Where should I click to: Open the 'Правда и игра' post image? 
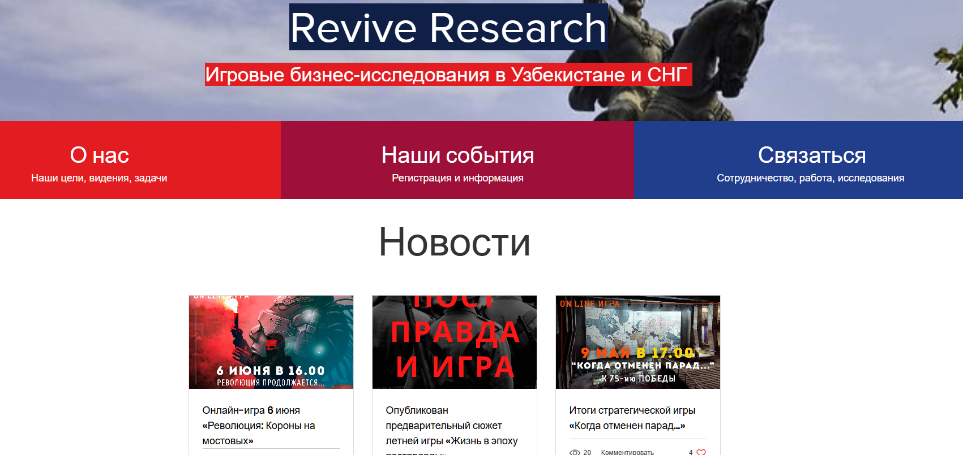pos(454,342)
